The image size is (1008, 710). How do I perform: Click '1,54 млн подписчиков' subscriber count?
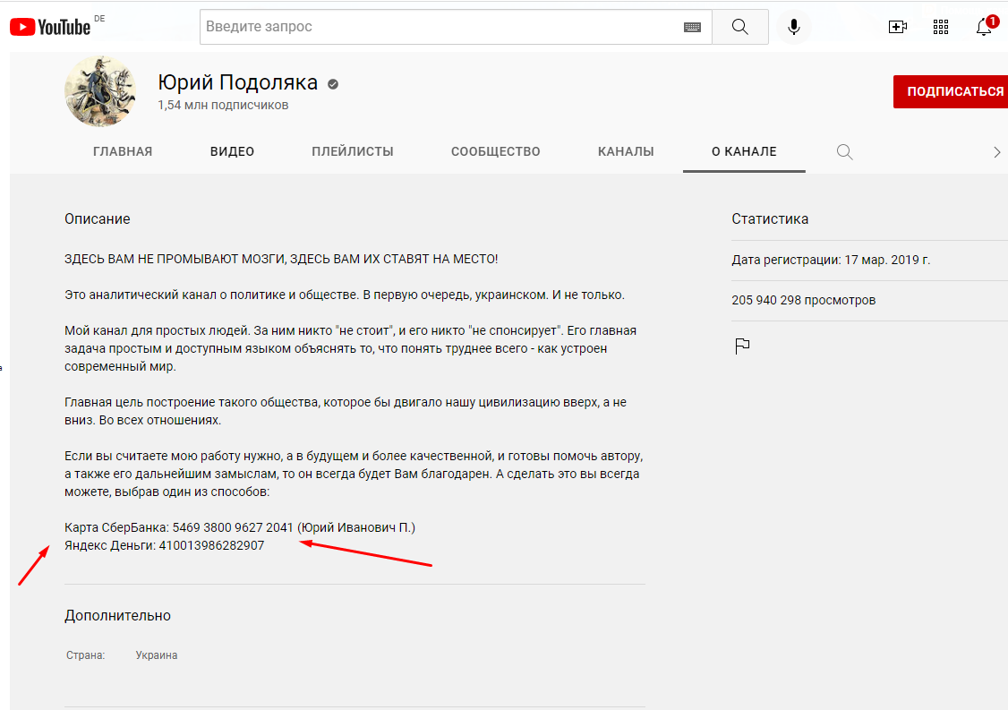click(x=223, y=105)
